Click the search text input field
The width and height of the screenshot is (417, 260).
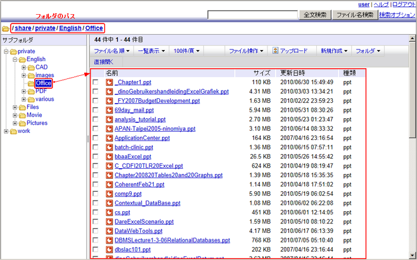[253, 15]
